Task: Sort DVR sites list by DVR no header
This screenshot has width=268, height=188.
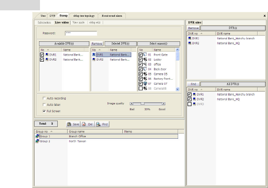Action: 201,33
